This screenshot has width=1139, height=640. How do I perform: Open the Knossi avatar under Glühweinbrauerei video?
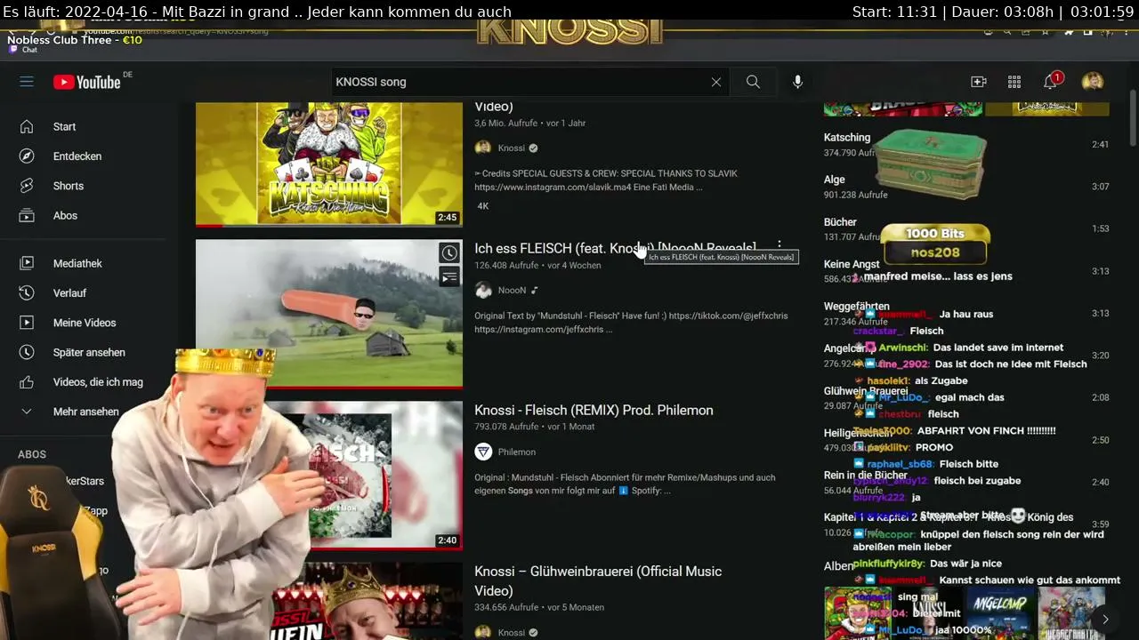(483, 632)
